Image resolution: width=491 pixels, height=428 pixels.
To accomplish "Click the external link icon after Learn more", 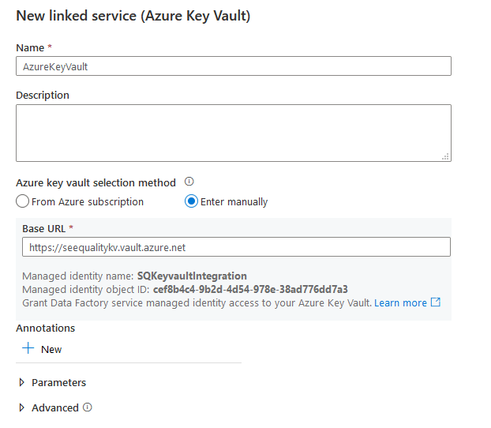I will click(x=436, y=302).
